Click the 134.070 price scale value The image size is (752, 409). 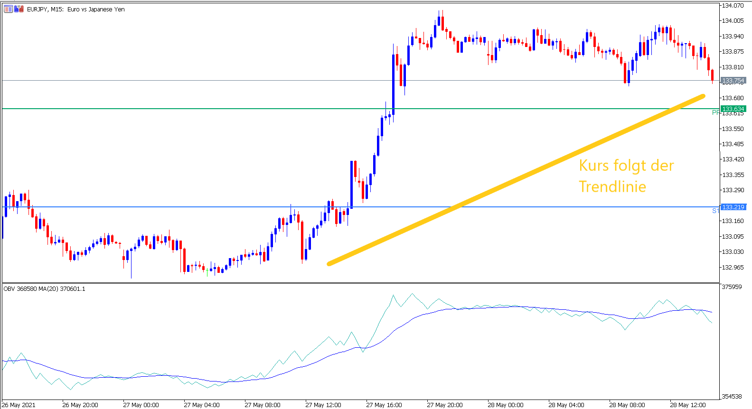[x=733, y=6]
